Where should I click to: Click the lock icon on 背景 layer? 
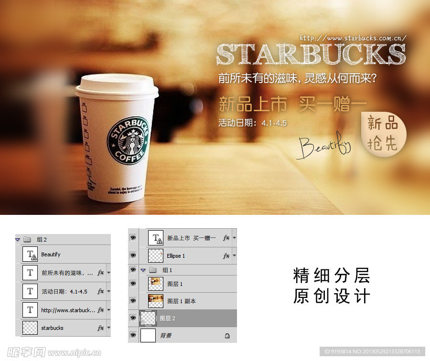point(226,336)
